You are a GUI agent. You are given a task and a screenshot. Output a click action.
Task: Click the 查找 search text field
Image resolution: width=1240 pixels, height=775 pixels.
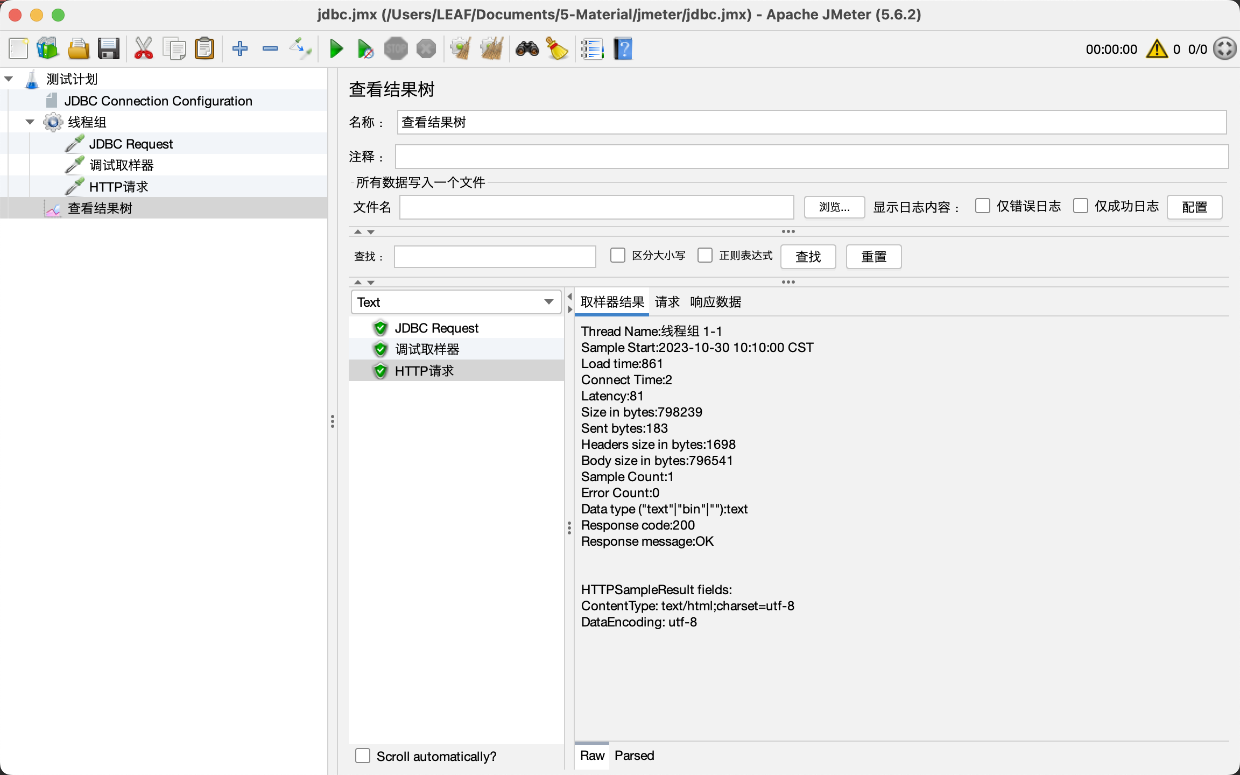495,257
